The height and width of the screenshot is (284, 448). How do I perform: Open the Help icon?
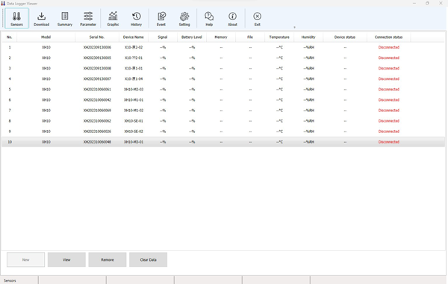(209, 19)
